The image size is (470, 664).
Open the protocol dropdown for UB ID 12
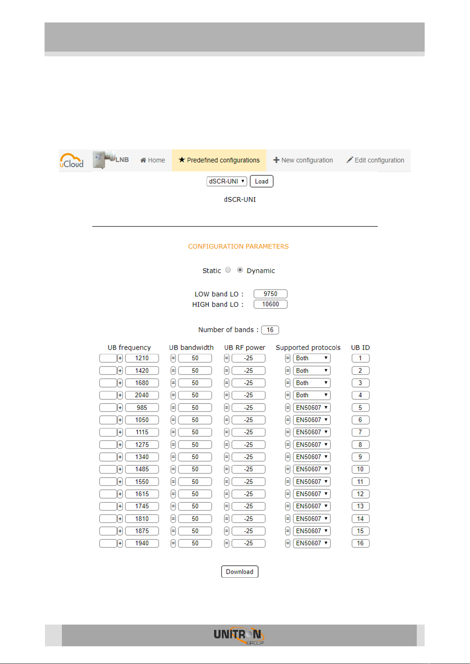pyautogui.click(x=311, y=494)
